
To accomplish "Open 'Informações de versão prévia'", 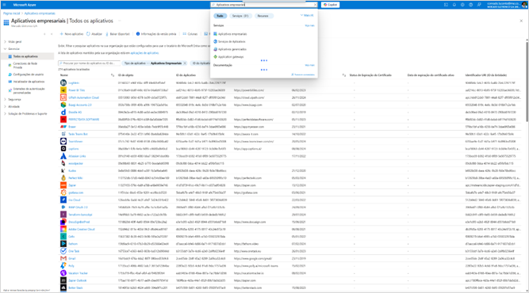I will (x=156, y=34).
